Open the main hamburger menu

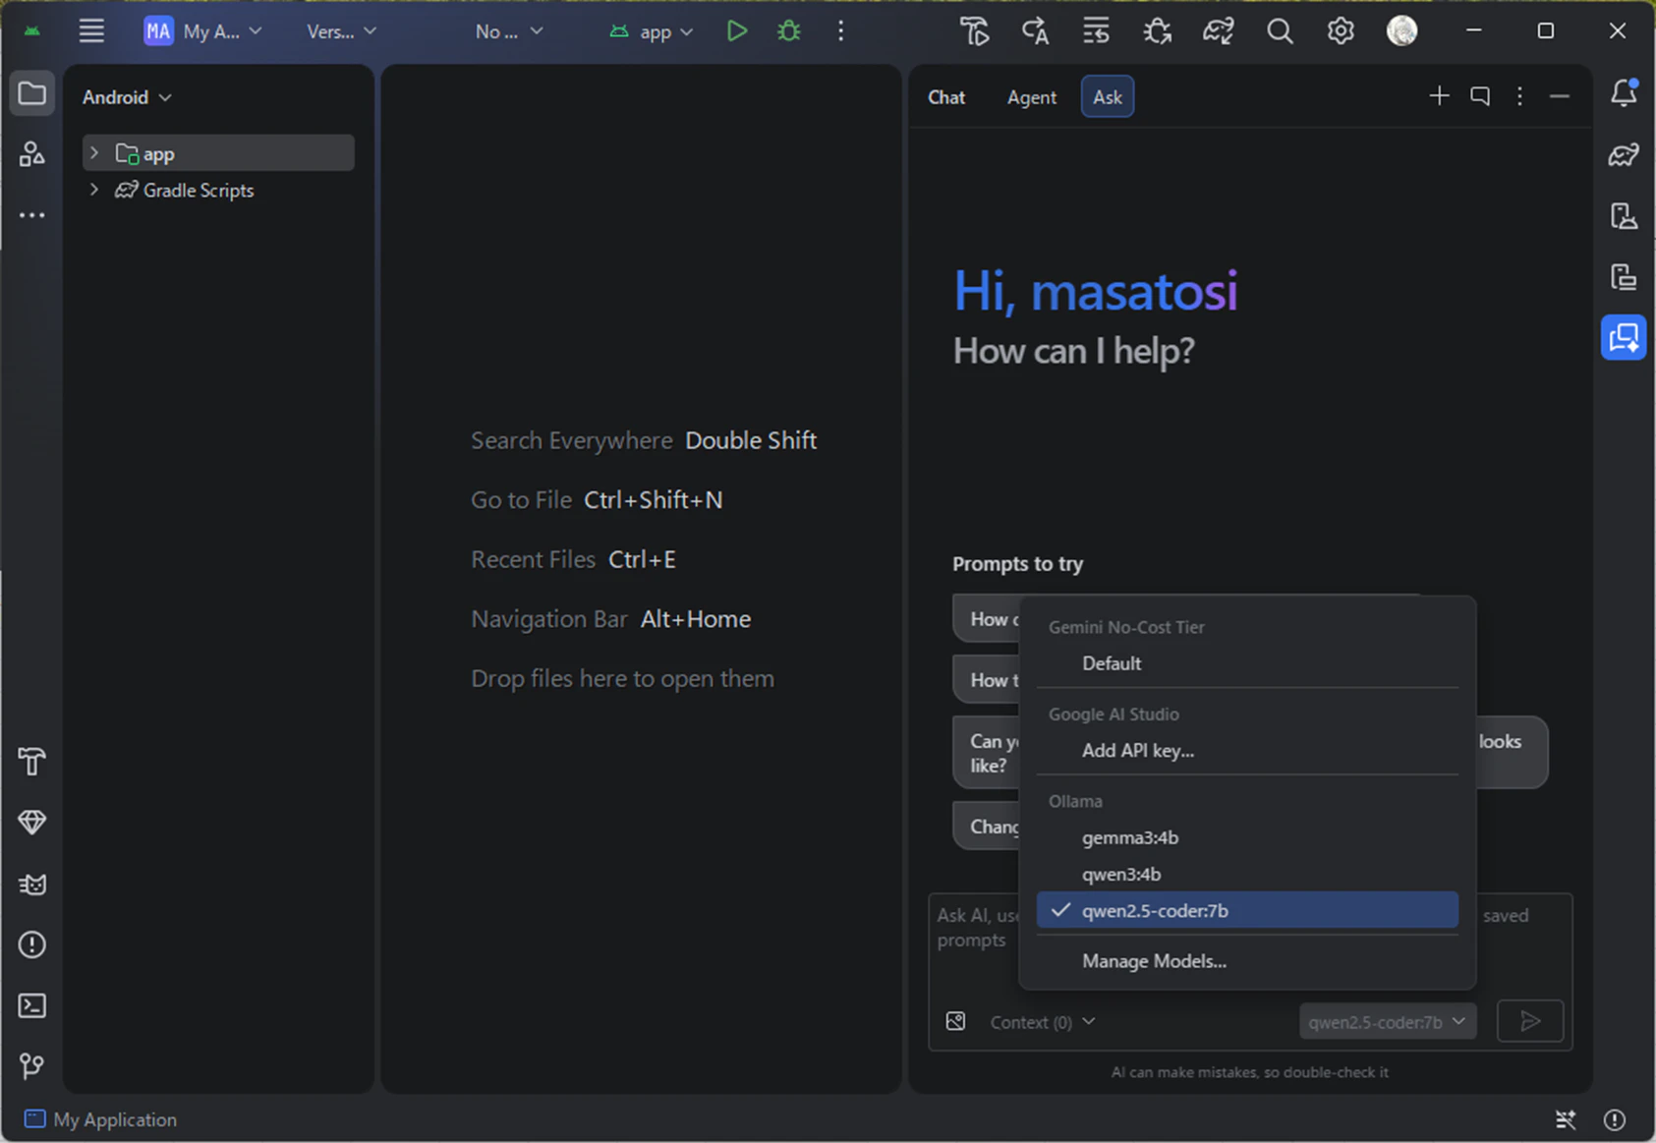91,31
